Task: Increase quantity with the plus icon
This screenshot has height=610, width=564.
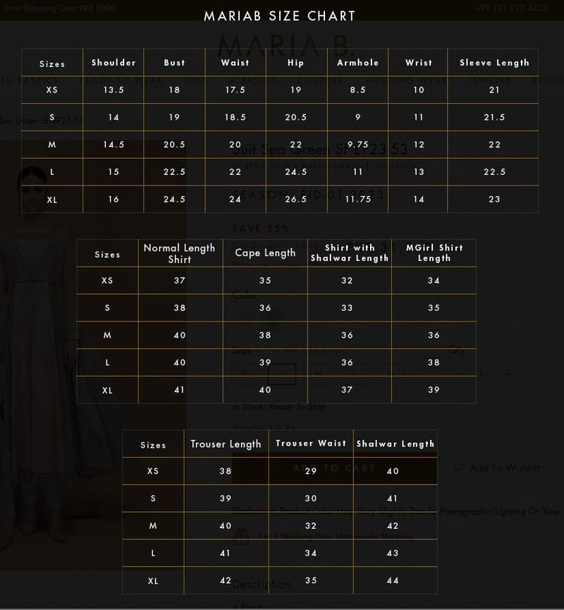Action: tap(508, 374)
